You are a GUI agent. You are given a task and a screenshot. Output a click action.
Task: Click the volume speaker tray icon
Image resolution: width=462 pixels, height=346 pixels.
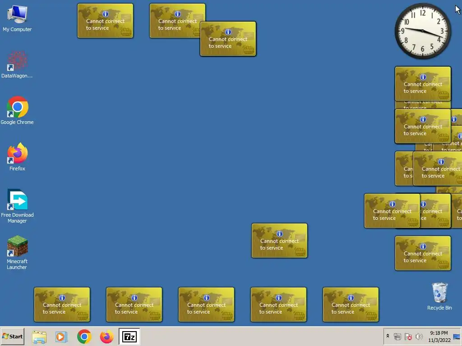419,336
